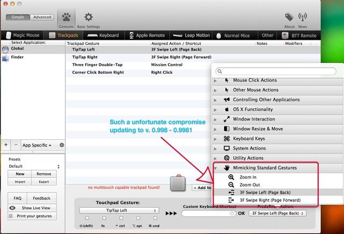This screenshot has height=234, width=344.
Task: Click the Custom Keyboard Shortcut field
Action: pos(209,213)
